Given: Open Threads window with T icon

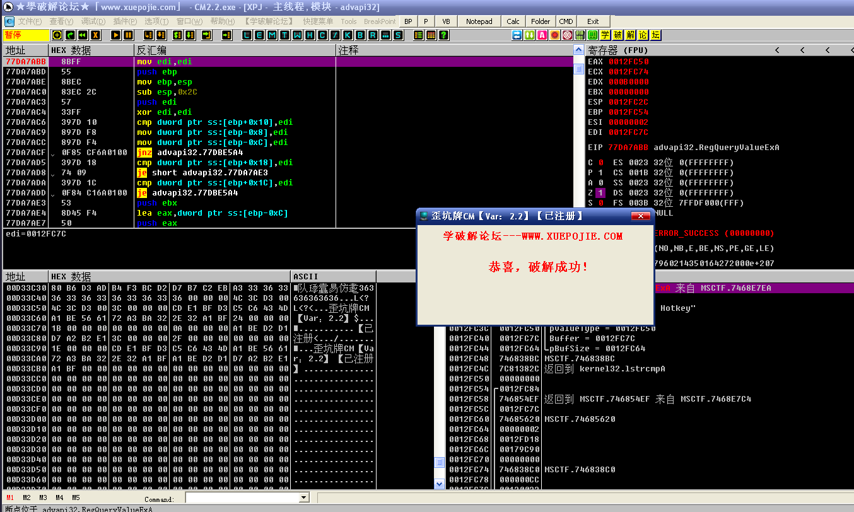Looking at the screenshot, I should (284, 35).
